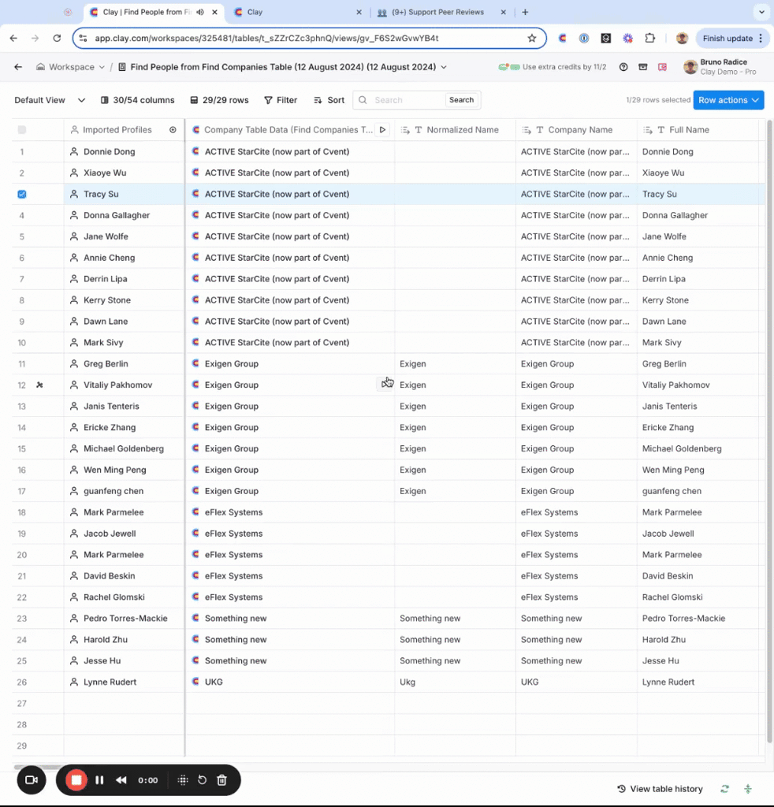The width and height of the screenshot is (774, 807).
Task: Click the Imported Profiles column settings icon
Action: (x=173, y=130)
